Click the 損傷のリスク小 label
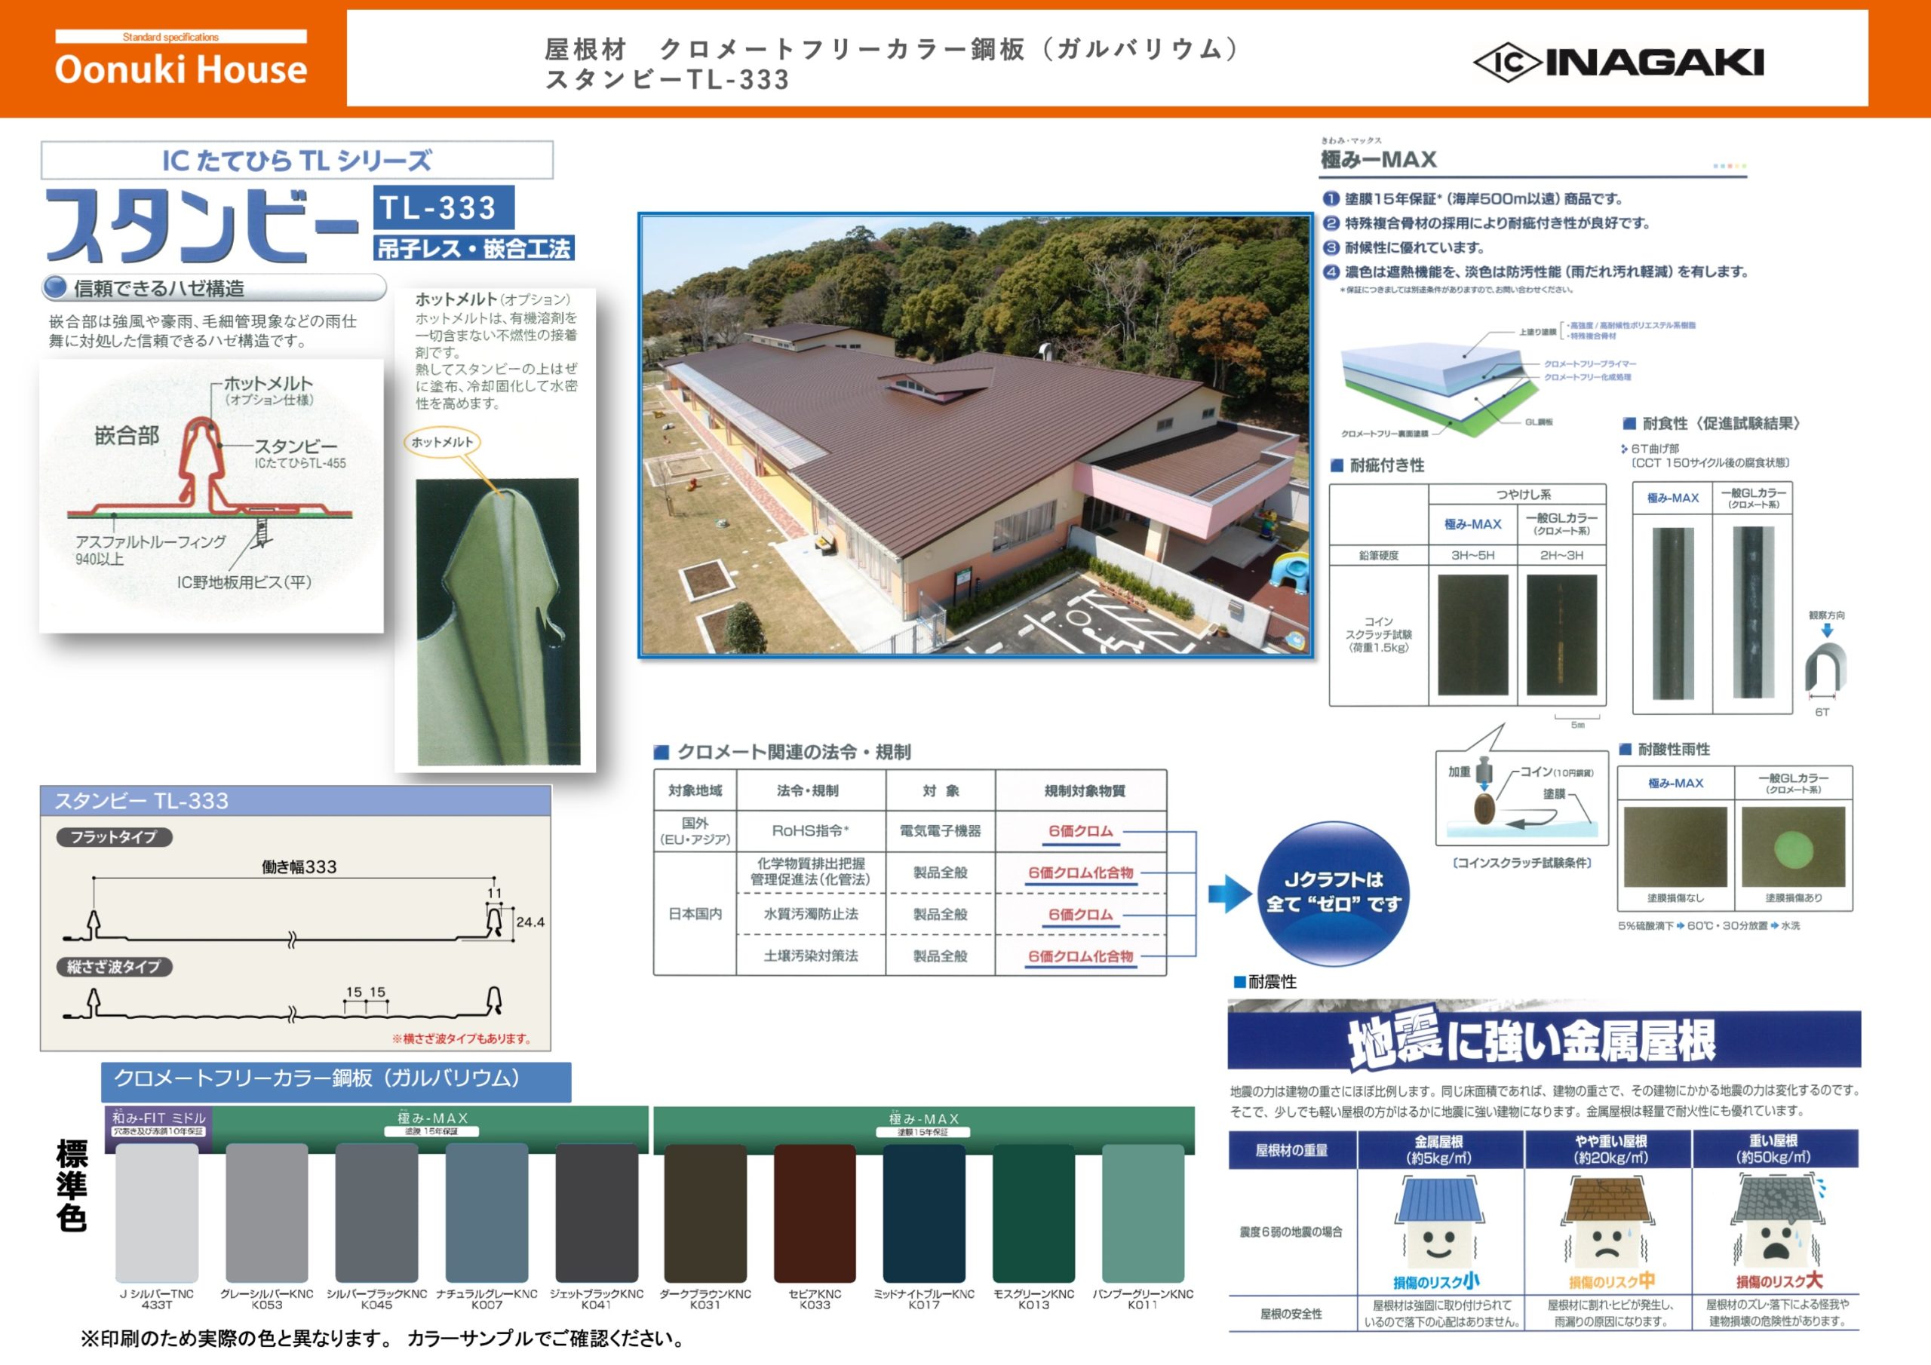1931x1365 pixels. (1436, 1282)
